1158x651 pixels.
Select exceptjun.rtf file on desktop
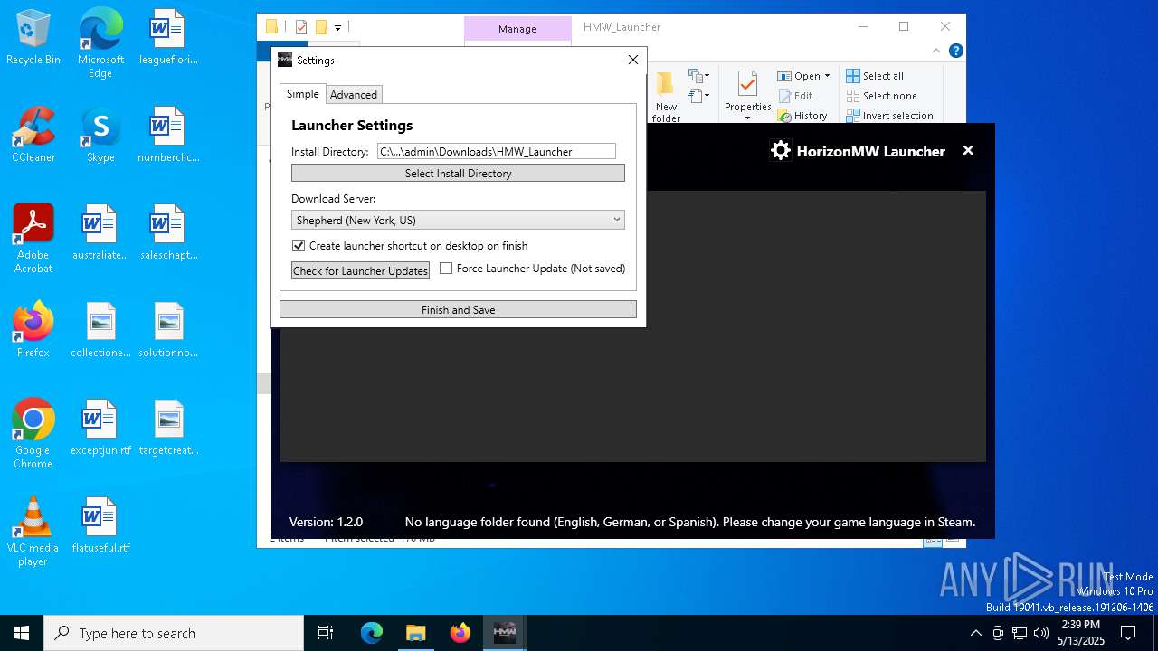click(100, 428)
